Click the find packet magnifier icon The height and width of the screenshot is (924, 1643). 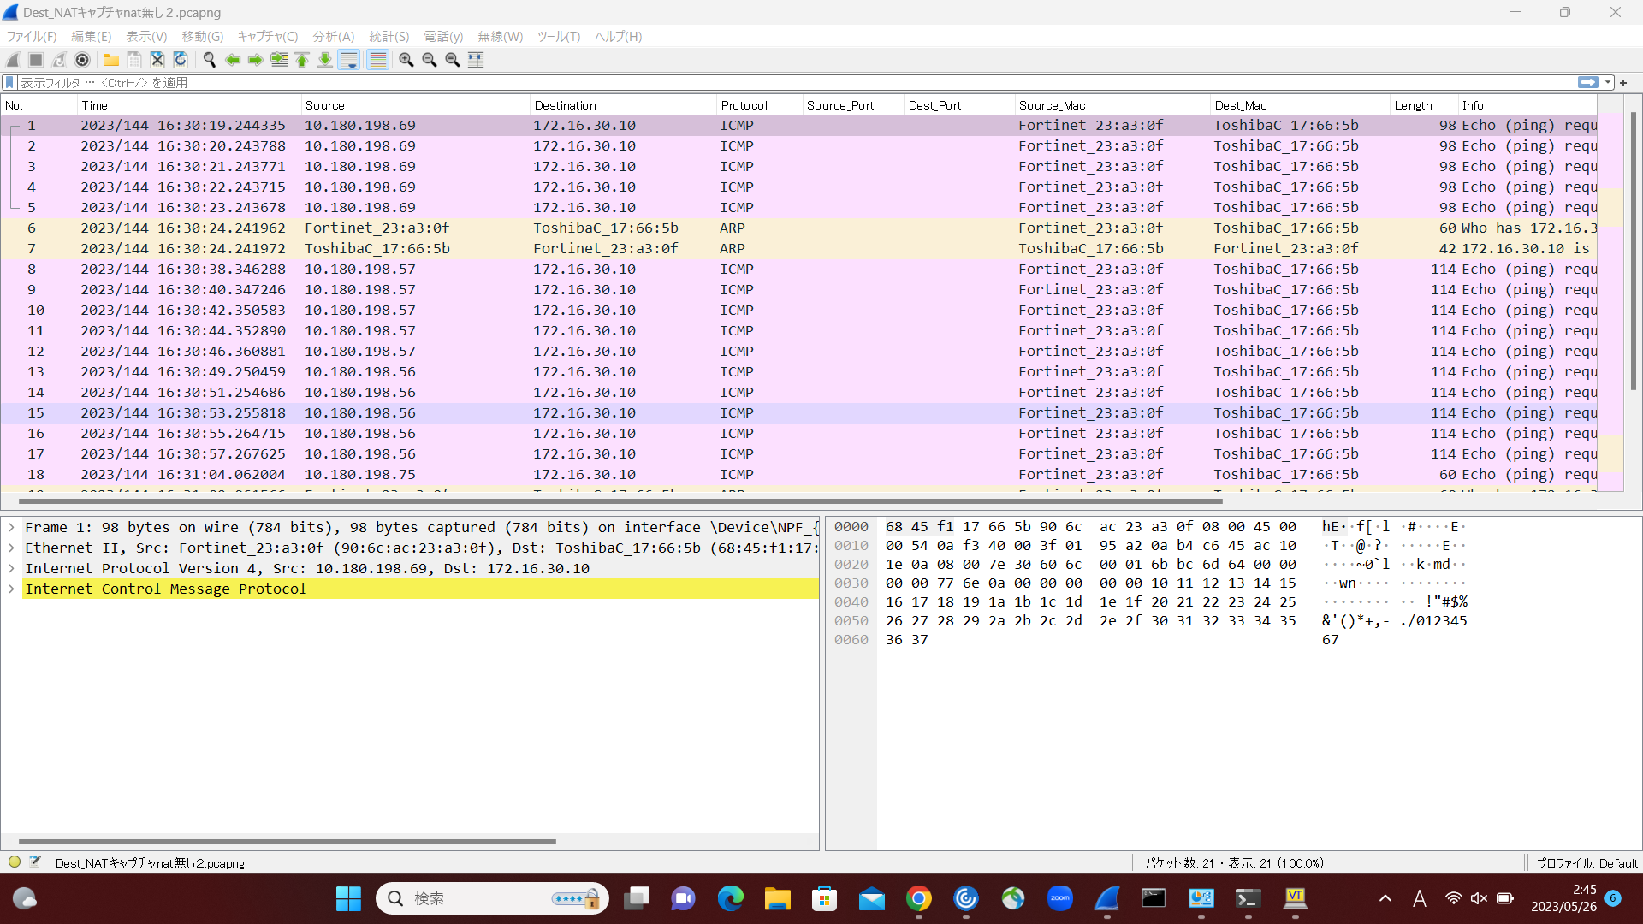pyautogui.click(x=209, y=60)
